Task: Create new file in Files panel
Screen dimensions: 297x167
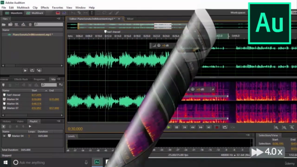Action: (x=17, y=25)
